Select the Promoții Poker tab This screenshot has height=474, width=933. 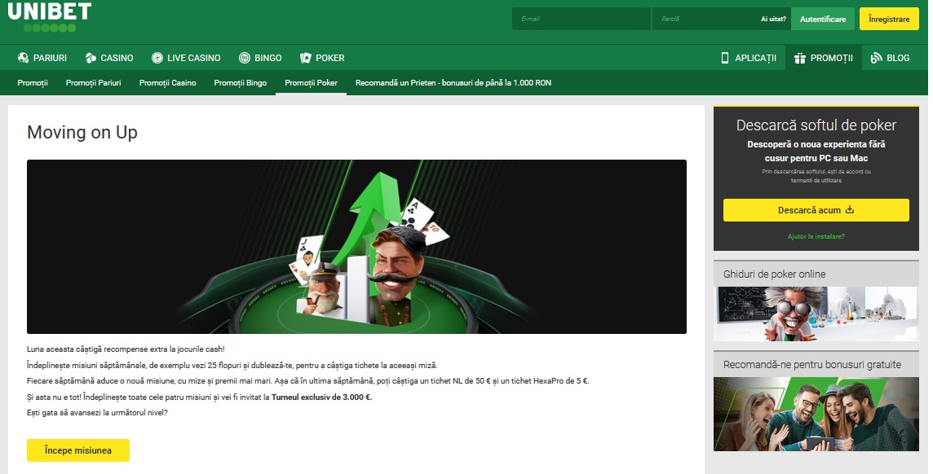pyautogui.click(x=312, y=82)
